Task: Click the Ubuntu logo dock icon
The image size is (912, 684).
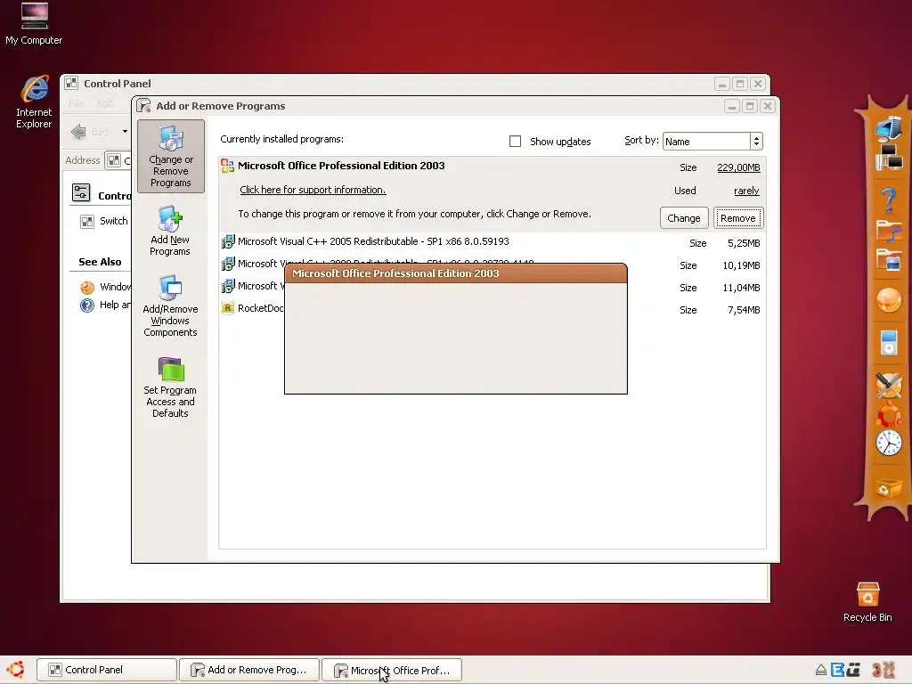Action: pos(889,415)
